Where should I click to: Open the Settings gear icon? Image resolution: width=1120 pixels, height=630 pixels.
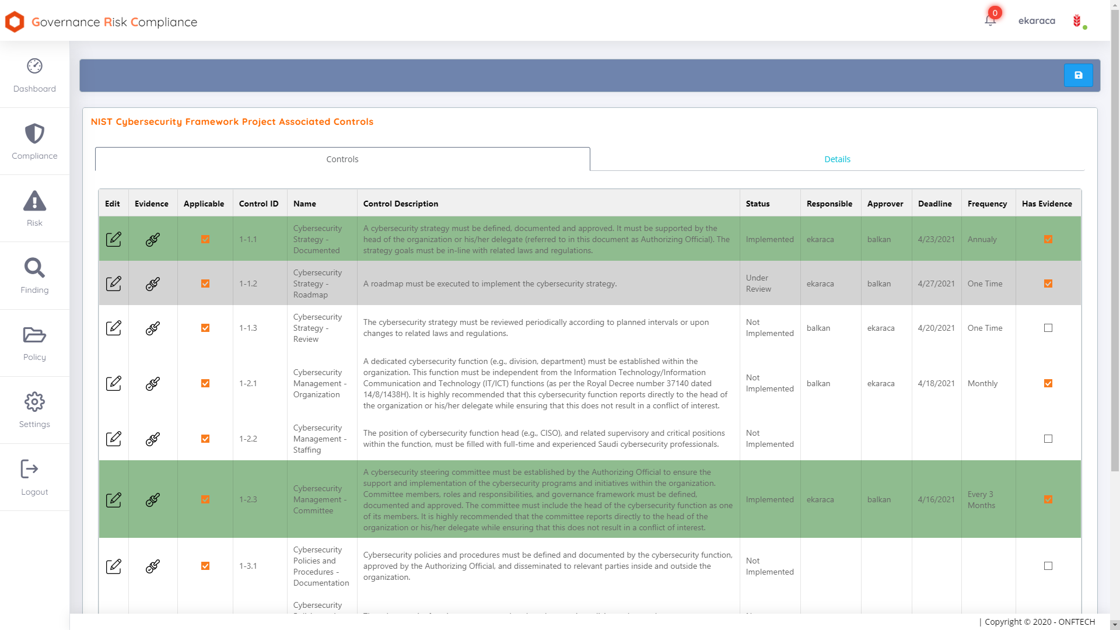coord(34,402)
